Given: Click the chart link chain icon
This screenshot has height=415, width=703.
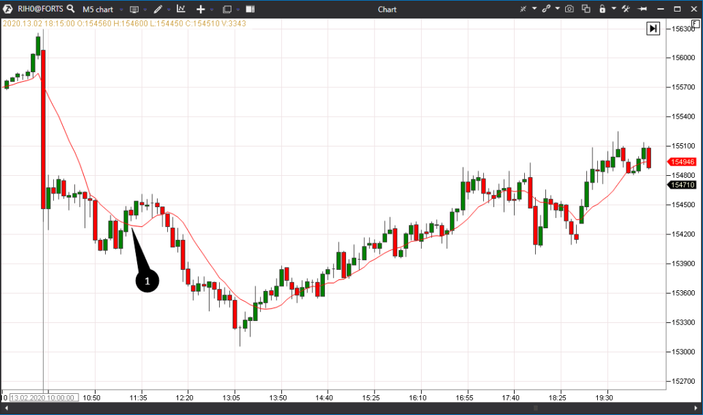Looking at the screenshot, I should click(x=546, y=9).
